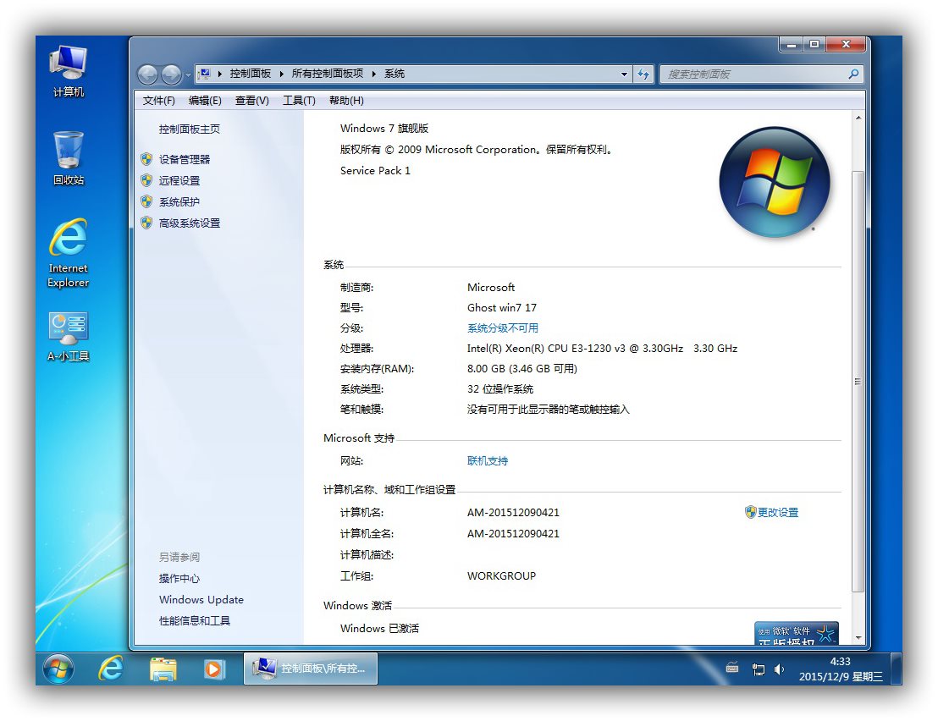Click the Windows 7 logo image
938x721 pixels.
(x=775, y=182)
